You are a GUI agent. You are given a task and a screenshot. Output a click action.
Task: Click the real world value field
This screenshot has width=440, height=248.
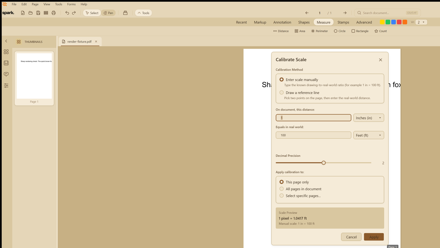313,135
